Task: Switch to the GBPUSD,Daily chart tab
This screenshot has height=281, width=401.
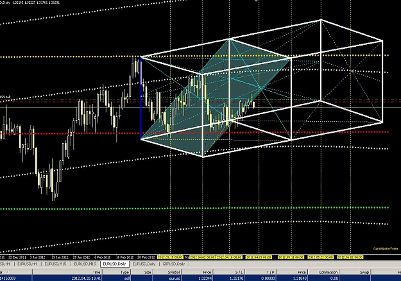Action: coord(174,264)
